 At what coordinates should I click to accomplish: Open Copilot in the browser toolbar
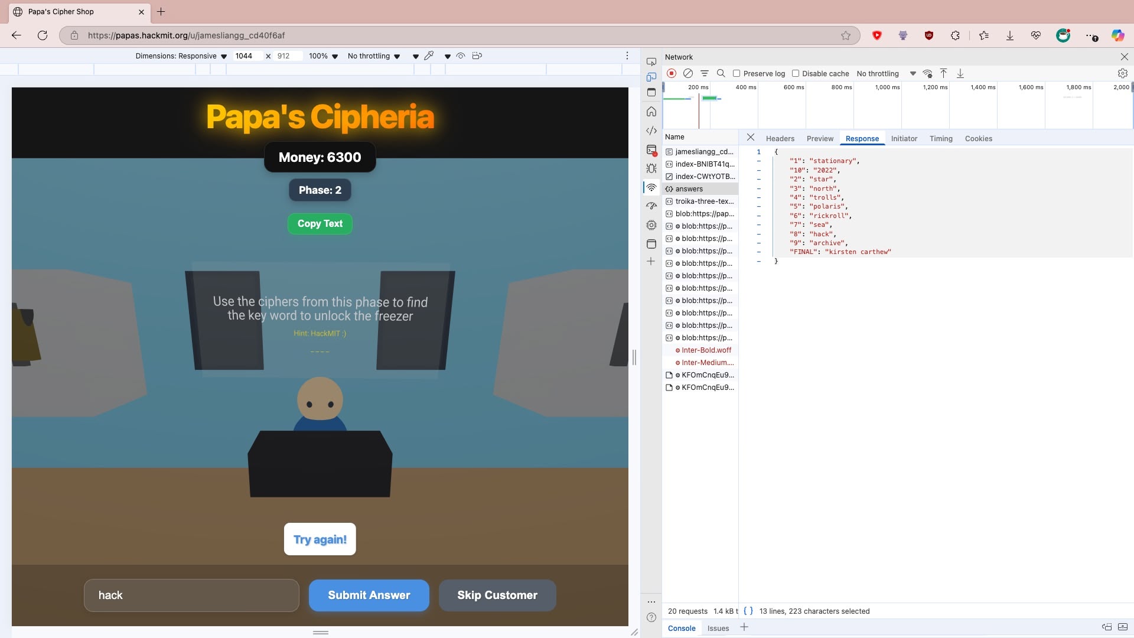coord(1117,35)
